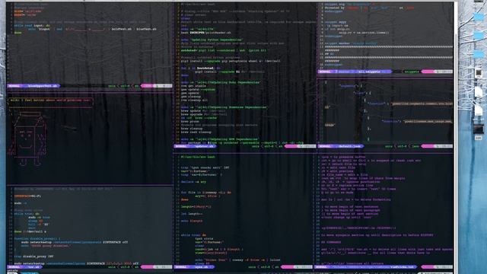Click json filetype in default.json status line
487x274 pixels.
415,146
